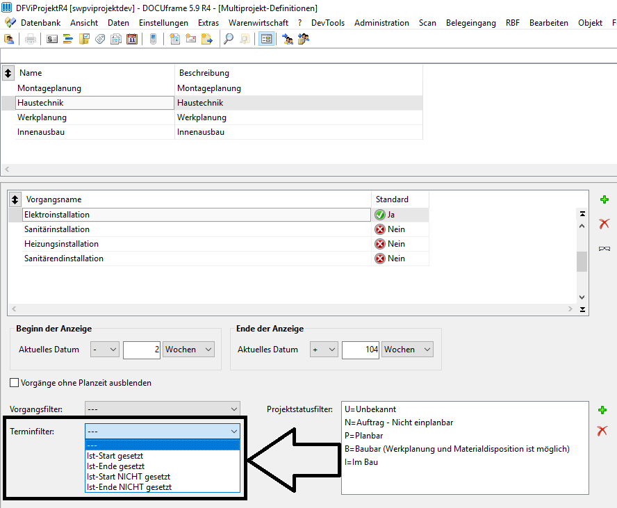Click the printer icon in toolbar
The height and width of the screenshot is (508, 617).
pos(31,39)
